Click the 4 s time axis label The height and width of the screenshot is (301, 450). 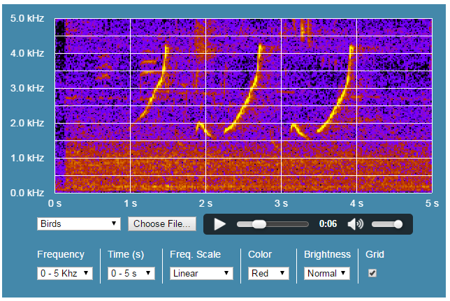[x=357, y=203]
